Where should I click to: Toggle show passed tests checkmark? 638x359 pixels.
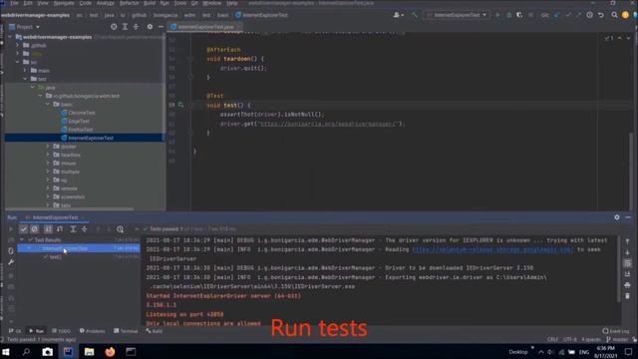point(24,229)
